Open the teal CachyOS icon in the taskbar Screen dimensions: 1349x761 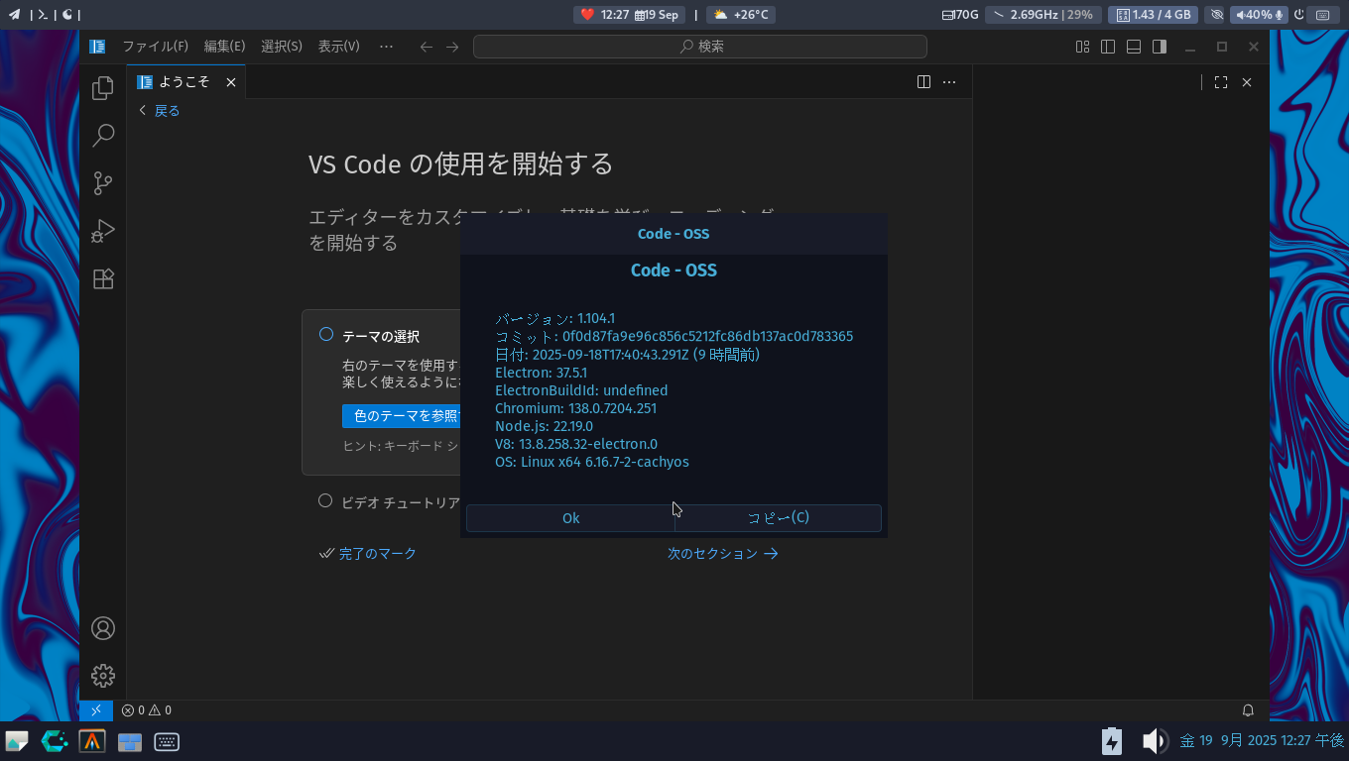click(x=55, y=741)
